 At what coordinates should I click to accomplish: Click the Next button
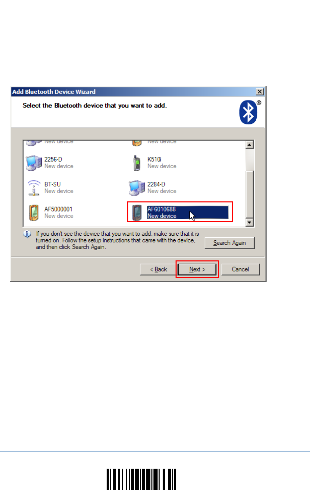pos(197,269)
